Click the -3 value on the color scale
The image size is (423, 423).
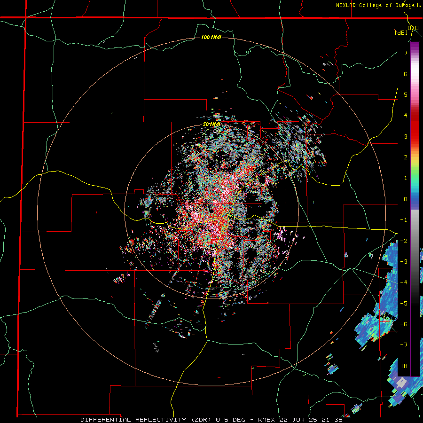click(404, 262)
